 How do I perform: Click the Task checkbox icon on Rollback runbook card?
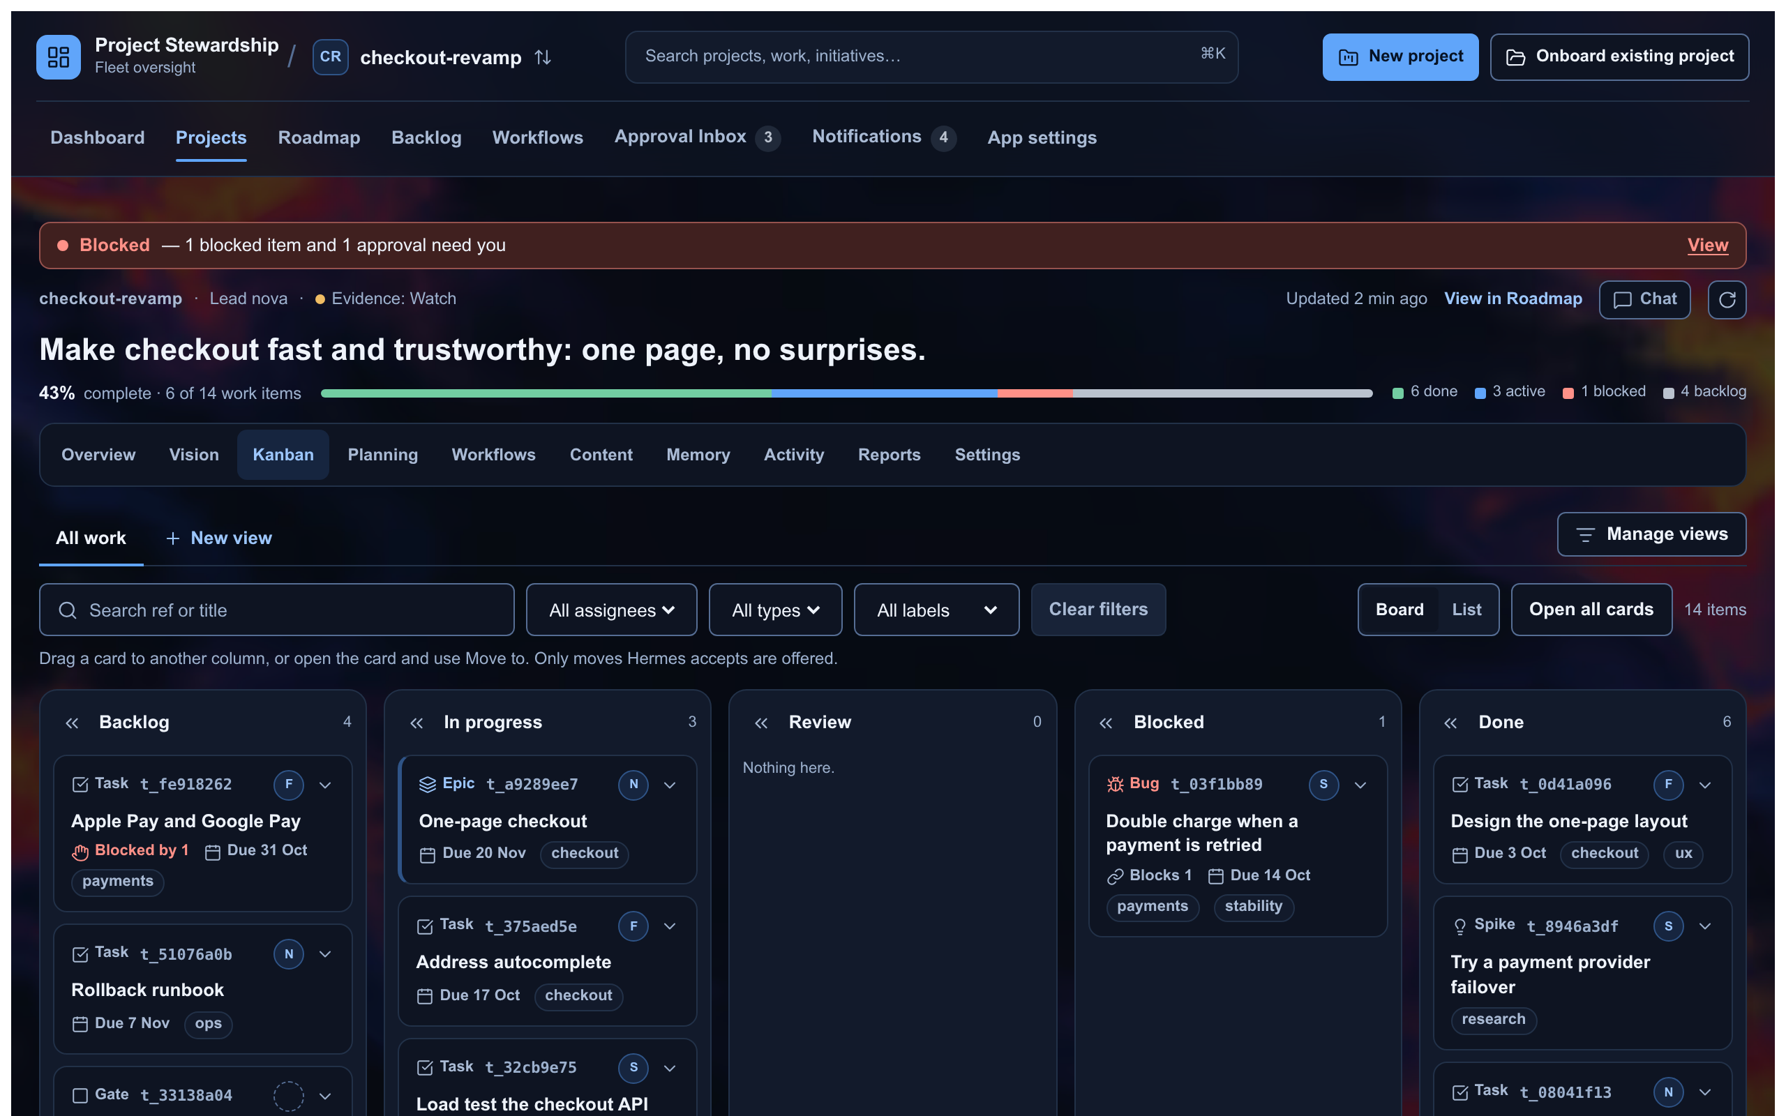click(x=80, y=953)
